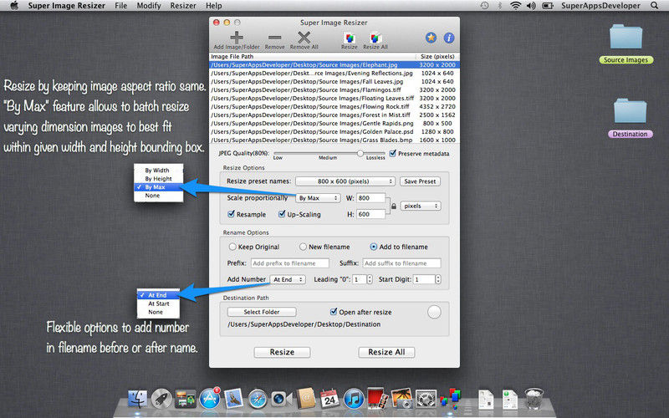Image resolution: width=669 pixels, height=418 pixels.
Task: Click the bottom Resize button
Action: (x=282, y=352)
